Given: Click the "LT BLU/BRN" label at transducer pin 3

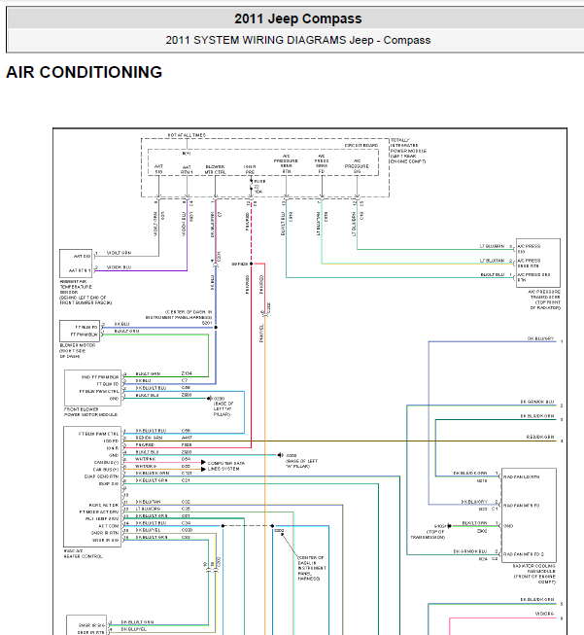Looking at the screenshot, I should click(x=492, y=246).
